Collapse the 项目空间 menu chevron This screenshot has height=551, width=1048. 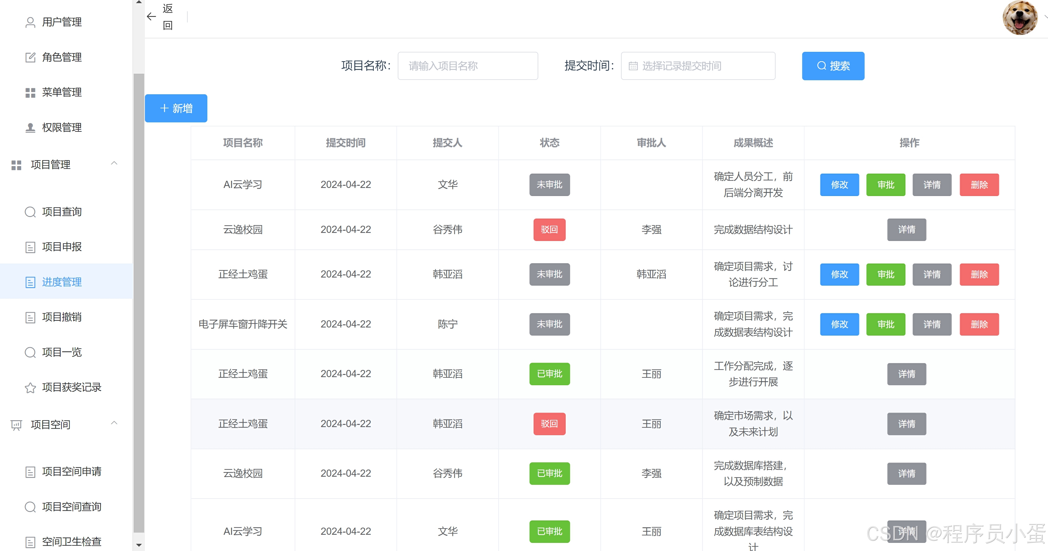click(114, 423)
